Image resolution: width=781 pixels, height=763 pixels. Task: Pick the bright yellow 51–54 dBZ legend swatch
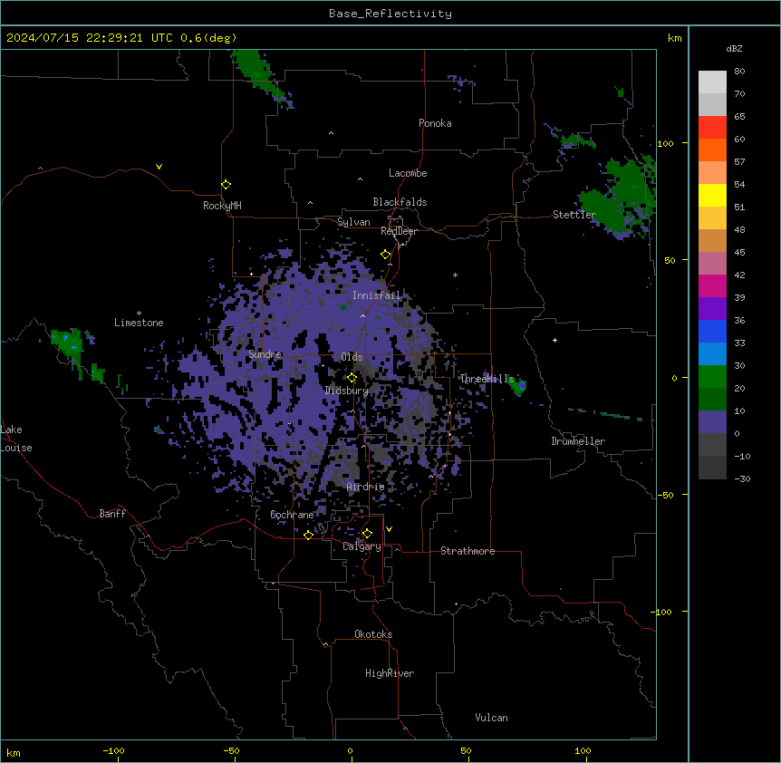[712, 196]
